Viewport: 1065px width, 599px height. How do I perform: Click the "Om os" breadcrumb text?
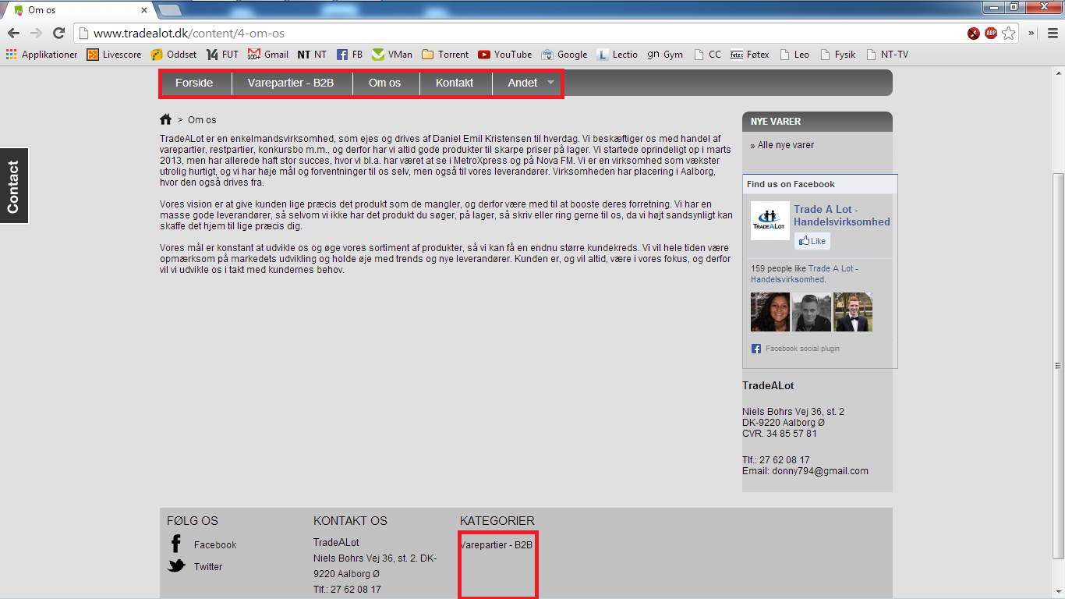(x=202, y=120)
